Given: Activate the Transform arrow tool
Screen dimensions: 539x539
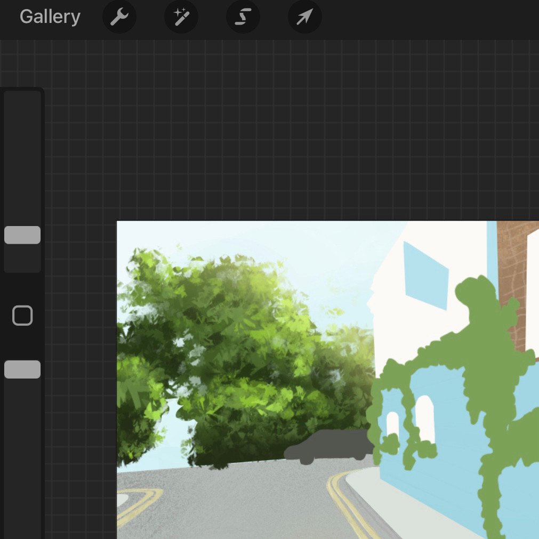Looking at the screenshot, I should (x=304, y=17).
